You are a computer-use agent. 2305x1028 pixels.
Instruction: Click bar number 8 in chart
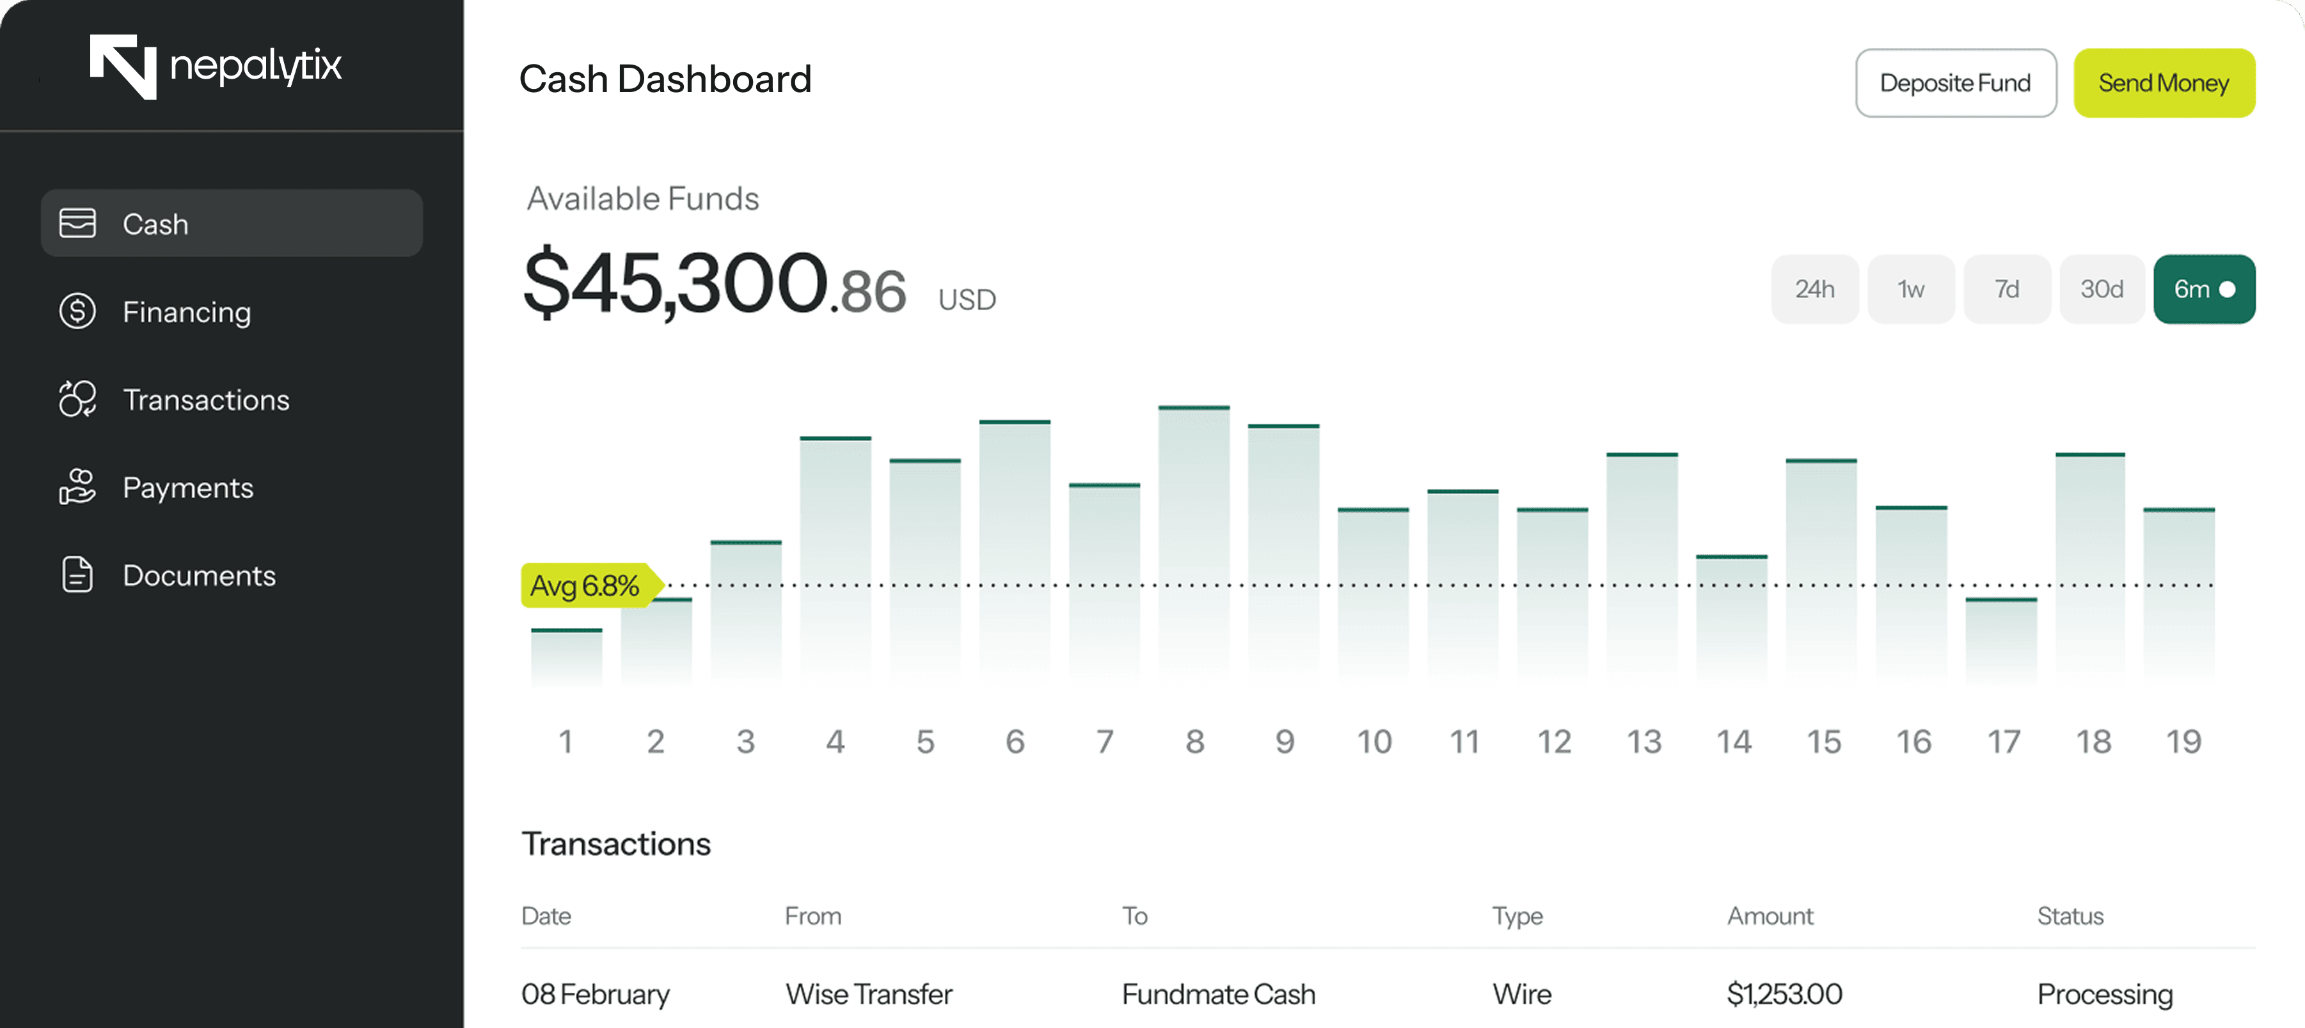click(1194, 545)
